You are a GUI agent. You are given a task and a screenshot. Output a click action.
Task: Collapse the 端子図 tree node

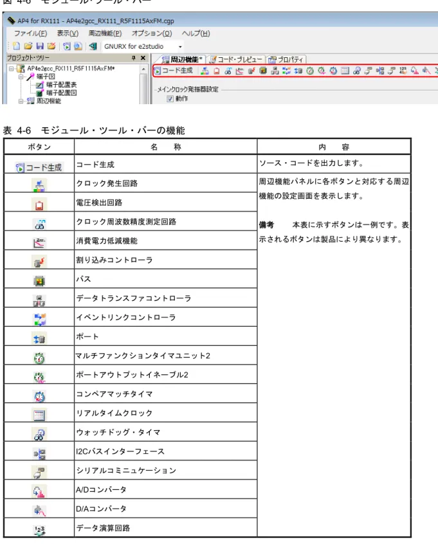[21, 77]
